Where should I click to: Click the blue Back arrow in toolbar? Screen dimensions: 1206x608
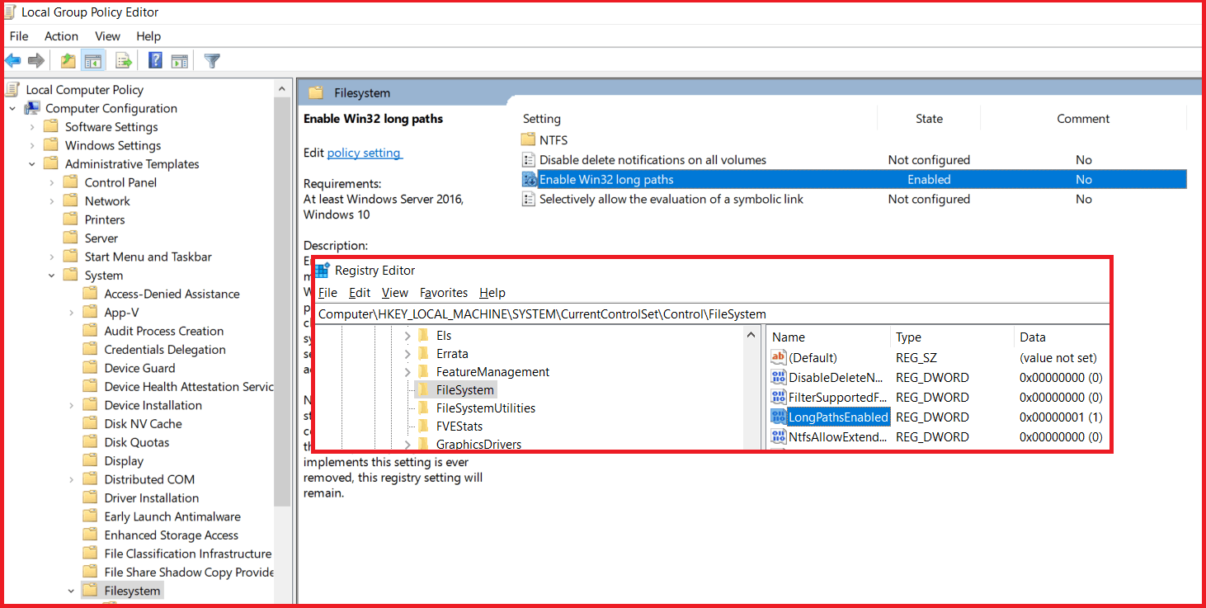(x=13, y=60)
